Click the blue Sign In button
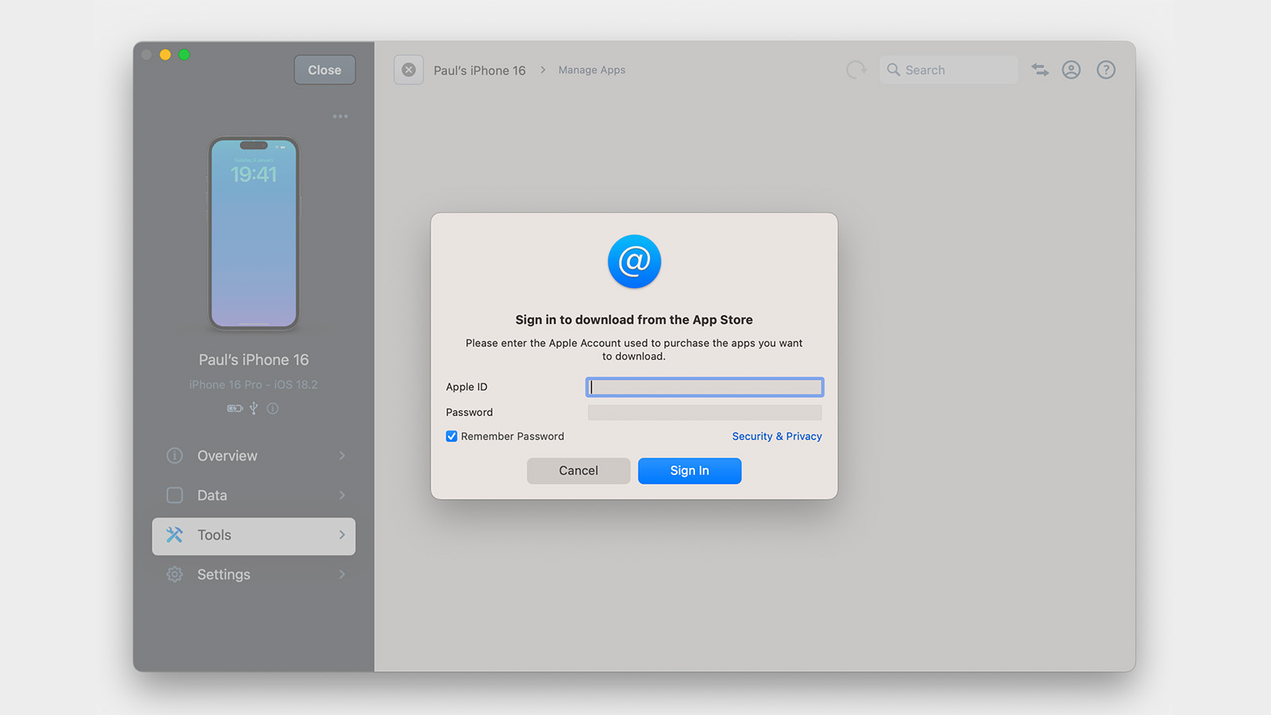This screenshot has height=715, width=1271. tap(690, 471)
